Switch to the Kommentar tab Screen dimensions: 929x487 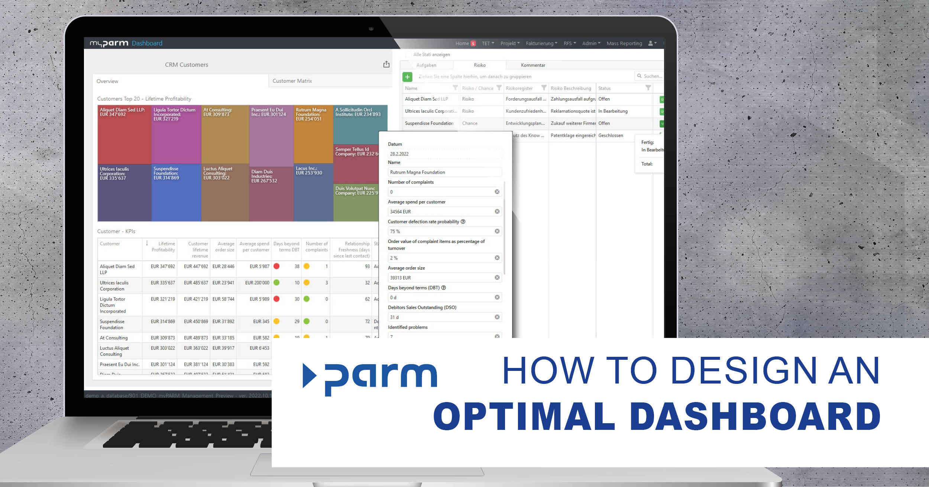[x=533, y=65]
